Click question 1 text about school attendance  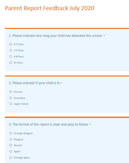pyautogui.click(x=56, y=36)
